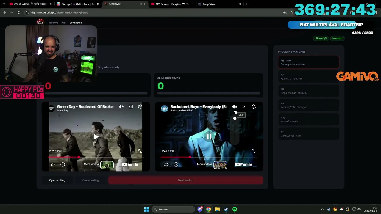Expand the browser tab search dropdown
Screen dimensions: 381x214
click(x=4, y=4)
